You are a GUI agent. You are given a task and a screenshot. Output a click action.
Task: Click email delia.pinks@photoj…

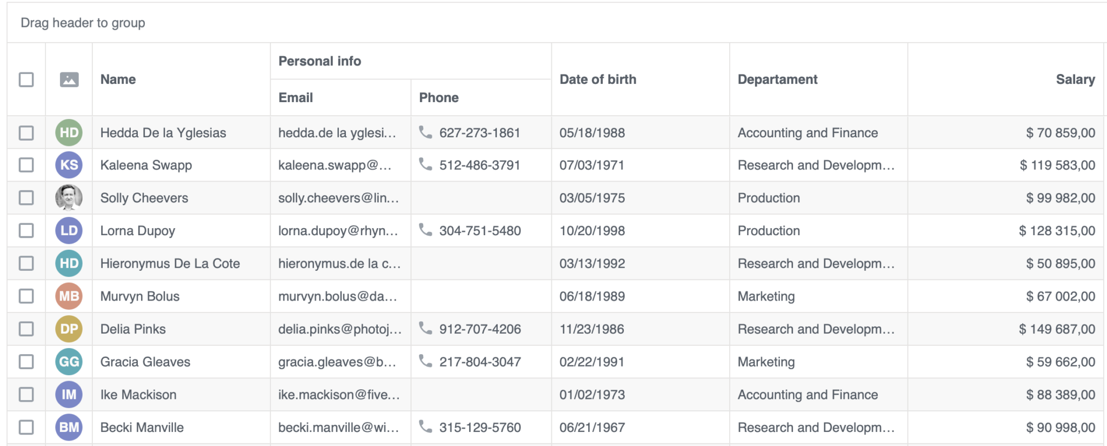coord(340,329)
